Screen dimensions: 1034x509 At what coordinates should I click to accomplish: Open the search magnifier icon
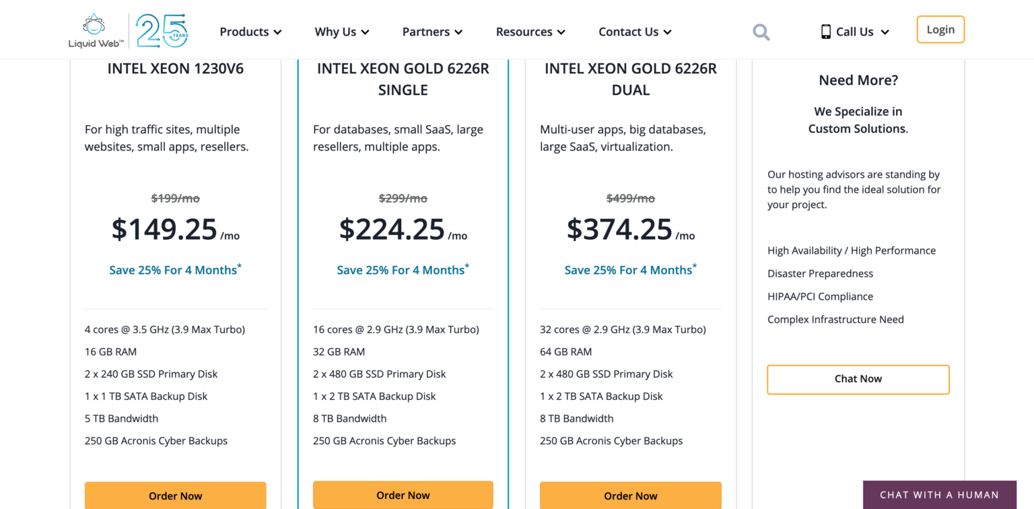[x=761, y=32]
